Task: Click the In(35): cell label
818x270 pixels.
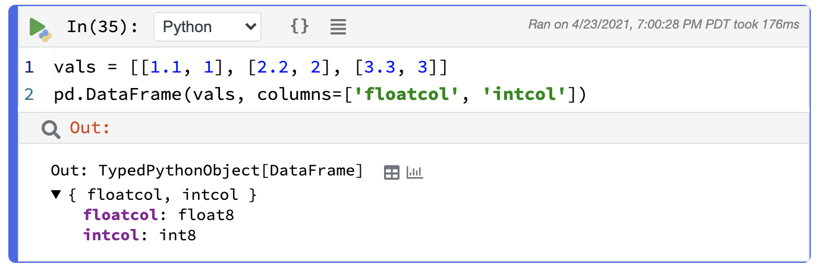Action: (x=102, y=27)
